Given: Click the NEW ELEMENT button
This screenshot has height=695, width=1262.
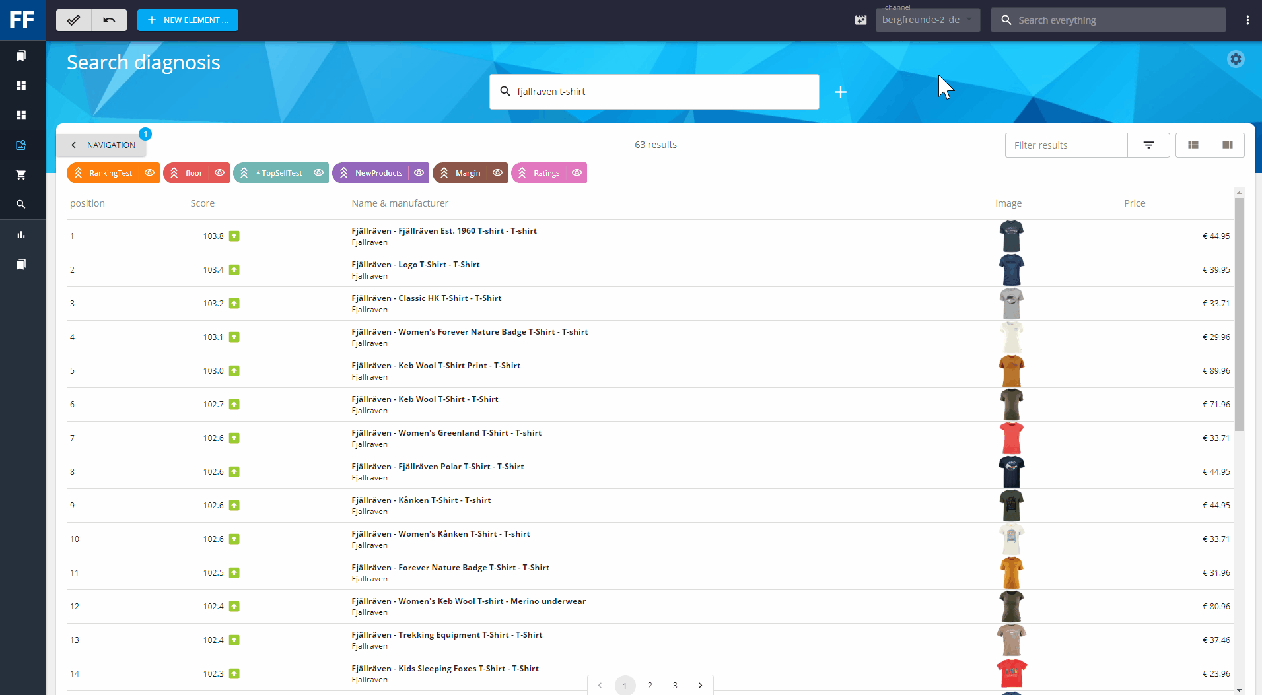Looking at the screenshot, I should click(188, 20).
